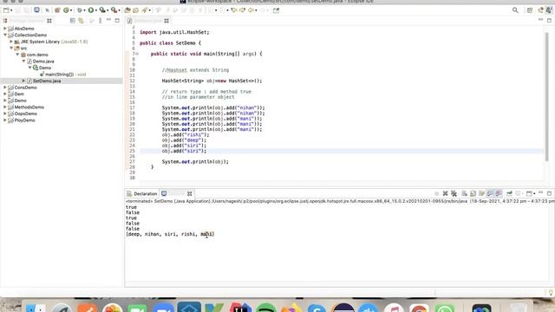
Task: Open the global search magnifier
Action: [x=515, y=10]
